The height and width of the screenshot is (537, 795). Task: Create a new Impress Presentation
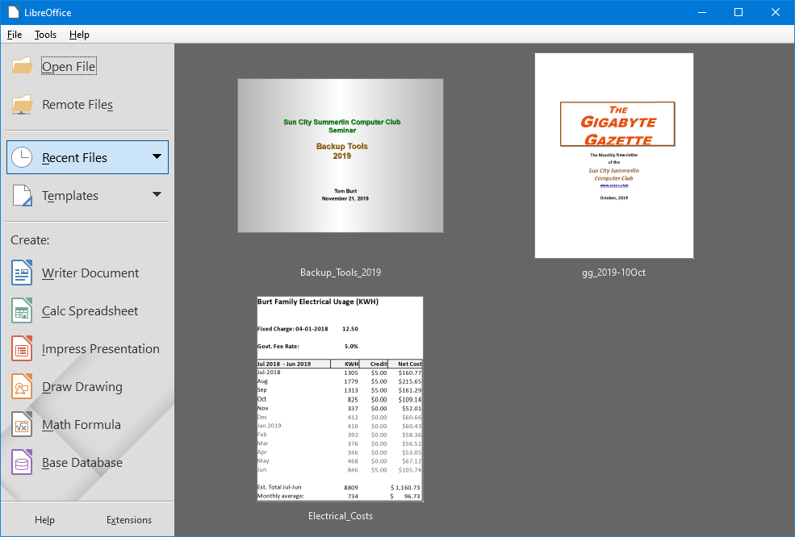[x=100, y=349]
